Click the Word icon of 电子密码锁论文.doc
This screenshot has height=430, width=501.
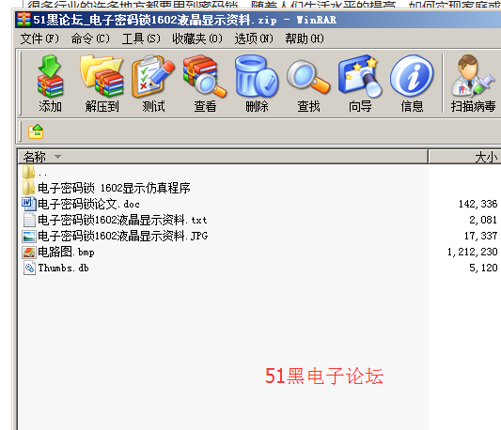point(29,204)
